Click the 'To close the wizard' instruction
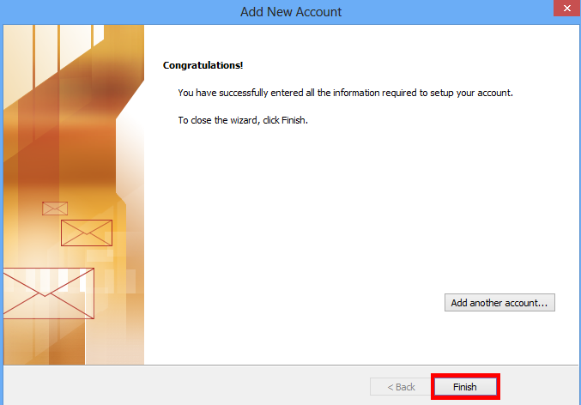Viewport: 581px width, 405px height. click(242, 120)
